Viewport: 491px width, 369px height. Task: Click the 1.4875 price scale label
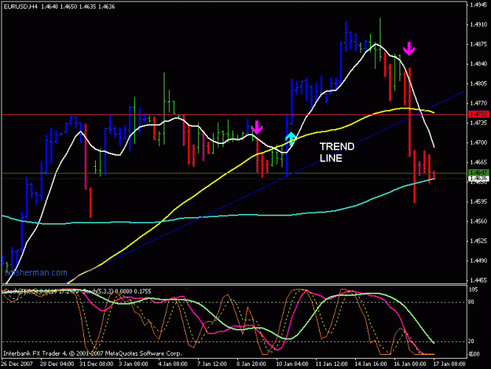[x=478, y=44]
